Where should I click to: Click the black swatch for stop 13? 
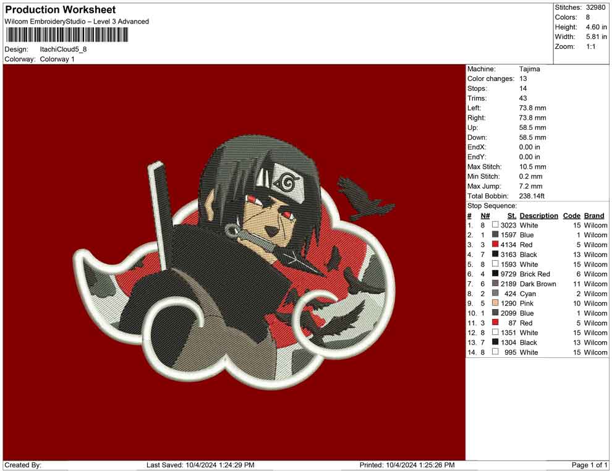coord(495,342)
